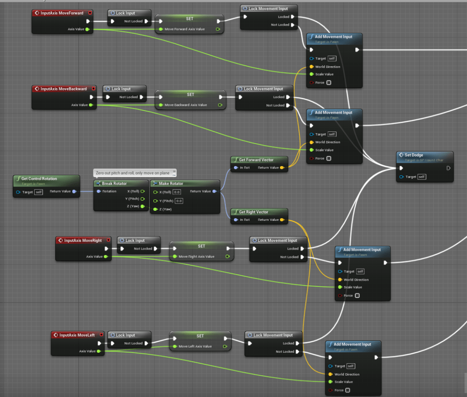
Task: Select the 'Zero out pitch and roll' comment bubble
Action: [x=135, y=173]
